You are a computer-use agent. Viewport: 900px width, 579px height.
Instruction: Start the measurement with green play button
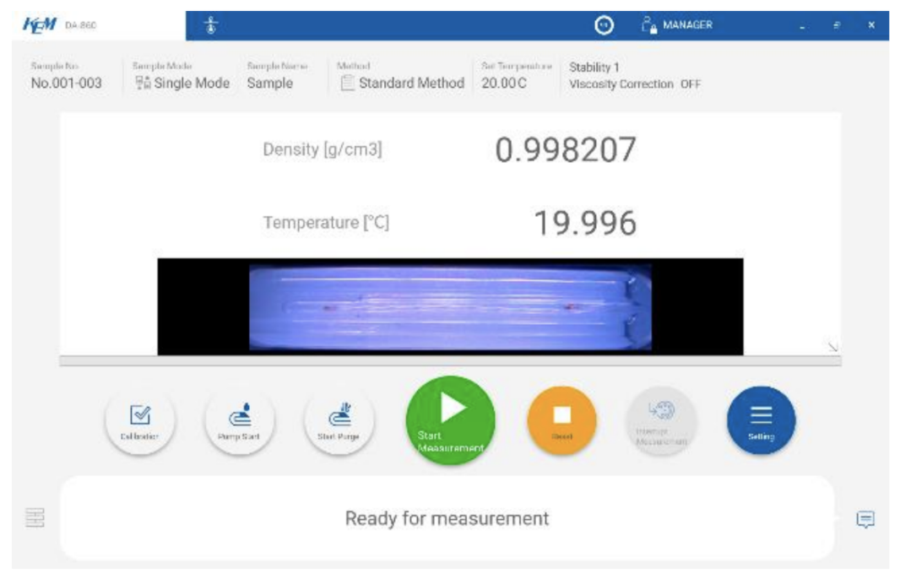coord(450,419)
